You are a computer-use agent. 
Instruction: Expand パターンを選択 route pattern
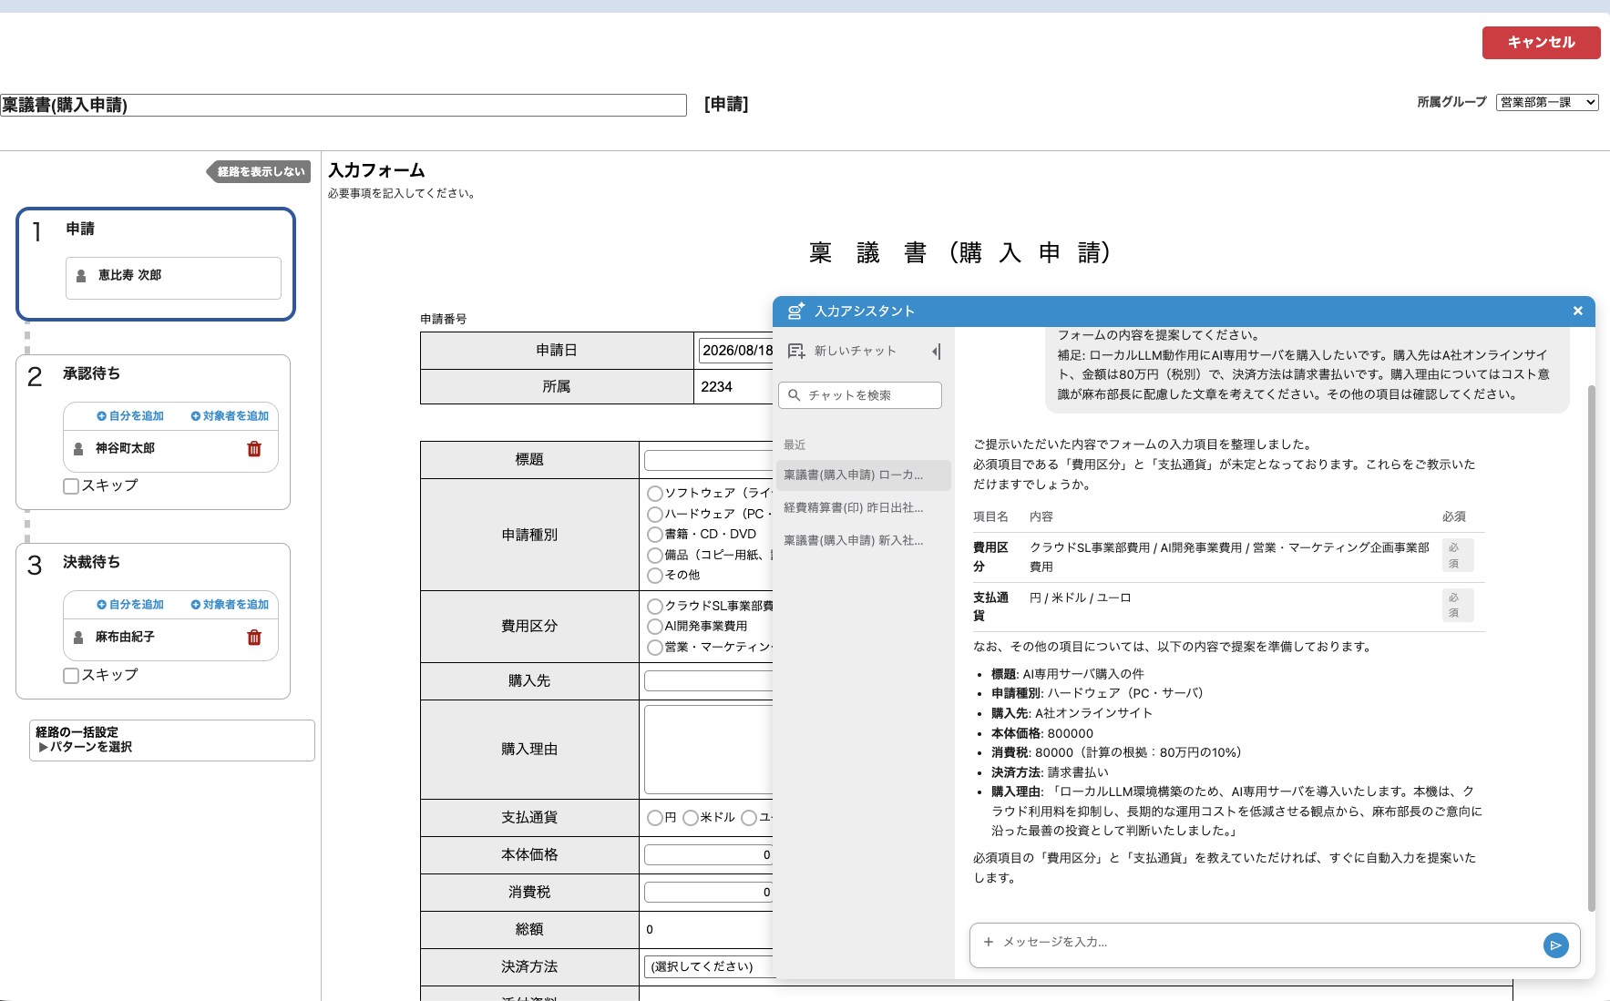click(x=85, y=747)
